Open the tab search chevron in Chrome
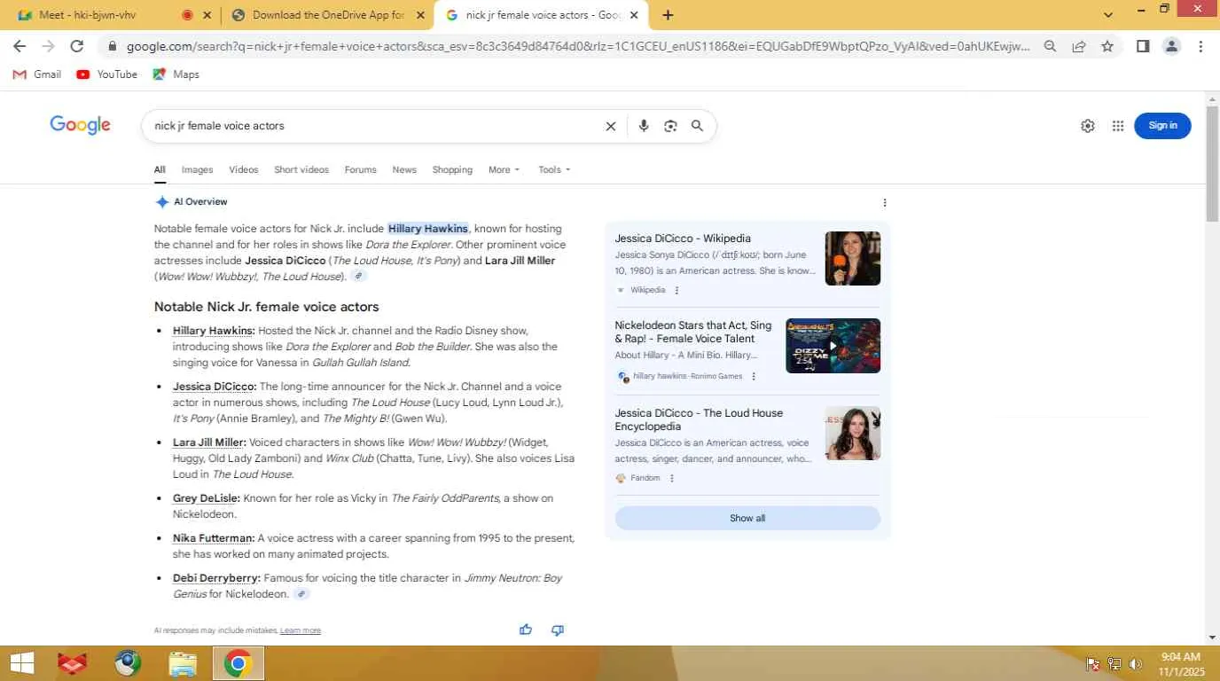 click(1108, 15)
